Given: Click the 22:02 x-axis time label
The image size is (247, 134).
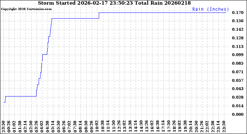Looking at the screenshot, I should coord(207,126).
